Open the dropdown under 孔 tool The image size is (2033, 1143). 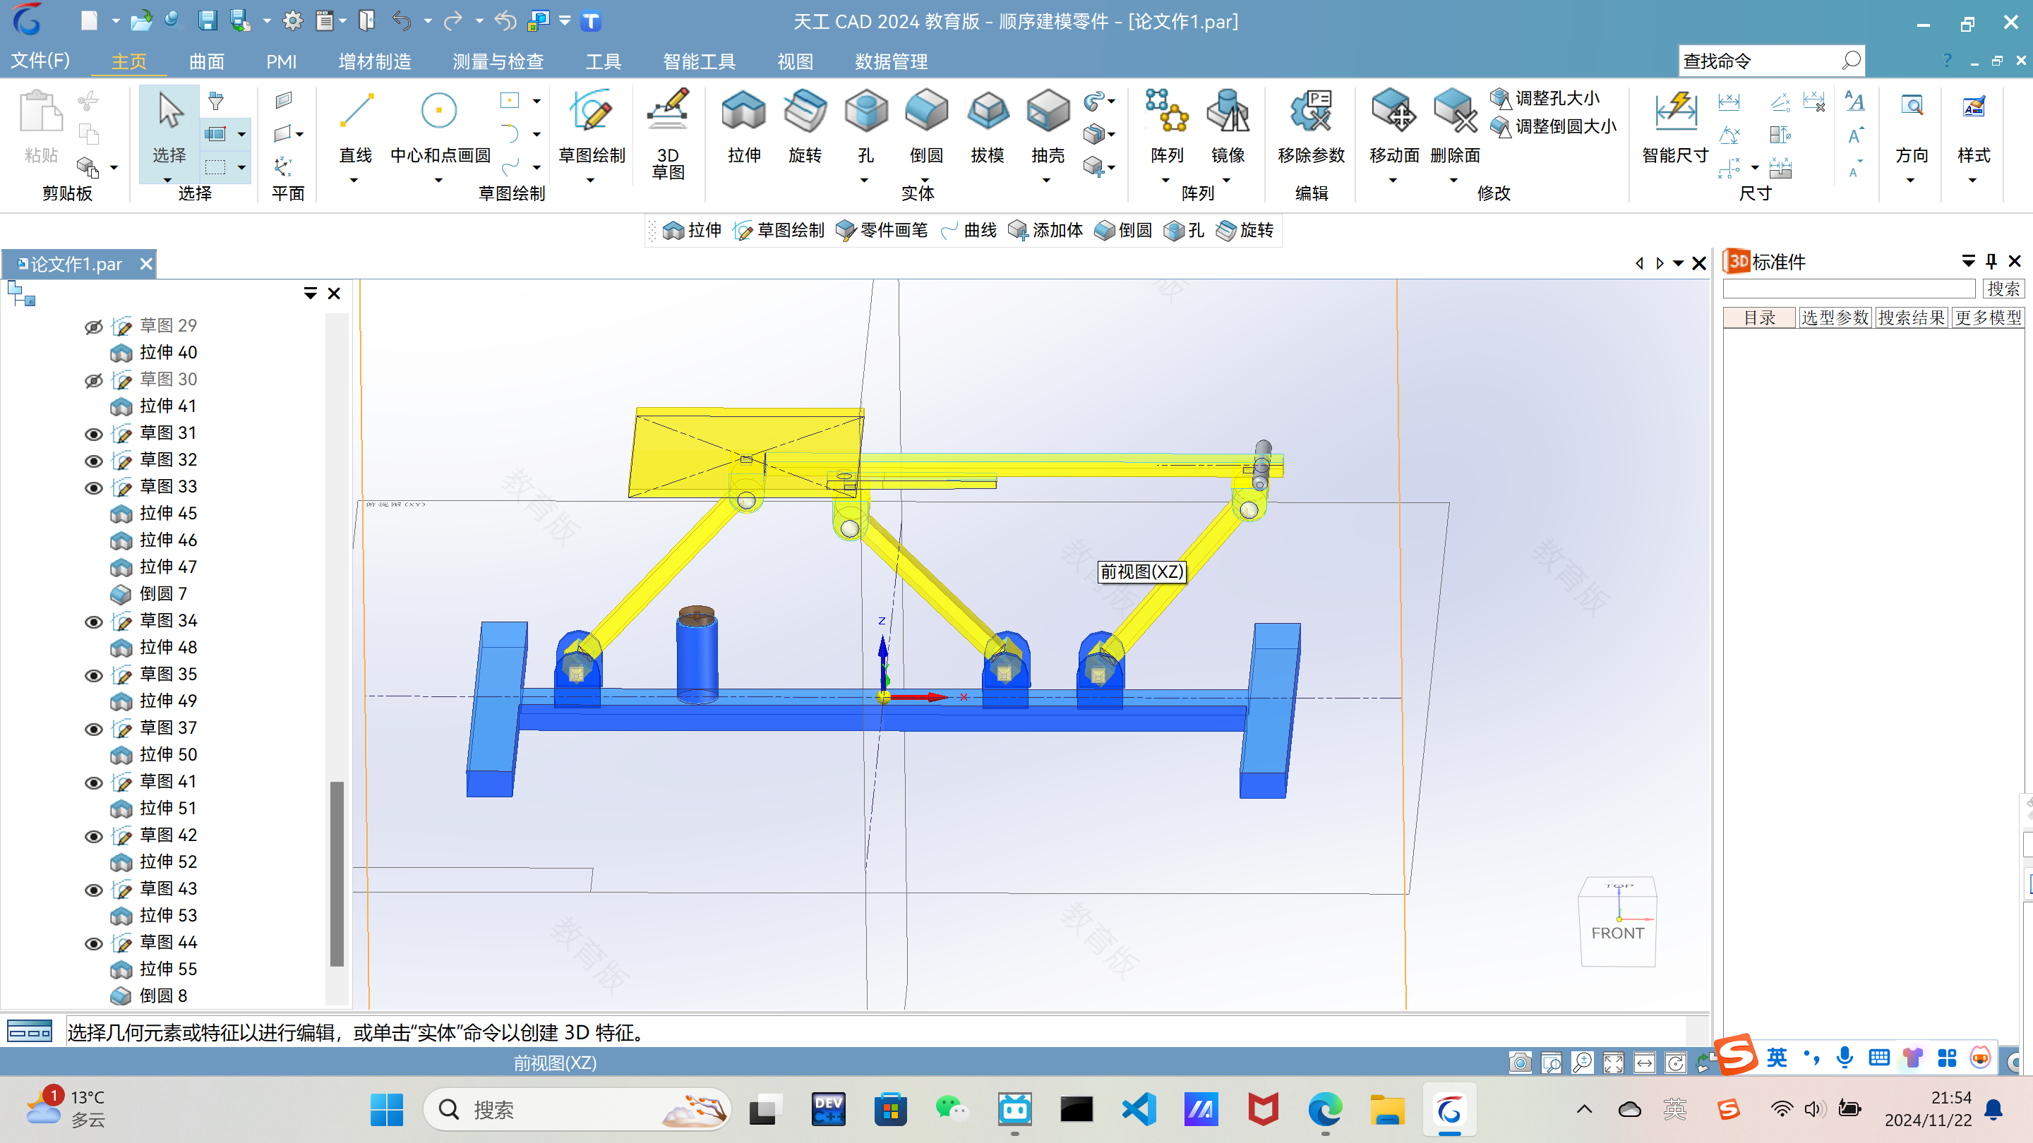coord(864,181)
